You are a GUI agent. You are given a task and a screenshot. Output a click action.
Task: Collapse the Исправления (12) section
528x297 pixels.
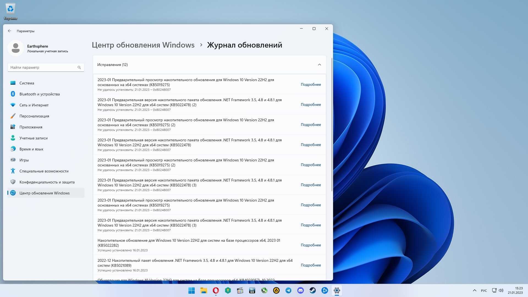tap(319, 65)
